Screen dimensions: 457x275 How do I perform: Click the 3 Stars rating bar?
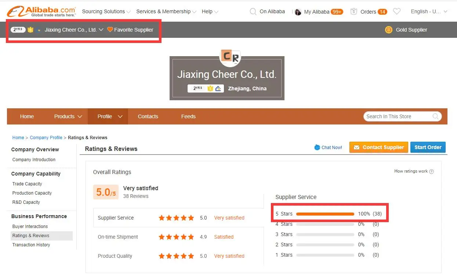tap(325, 234)
